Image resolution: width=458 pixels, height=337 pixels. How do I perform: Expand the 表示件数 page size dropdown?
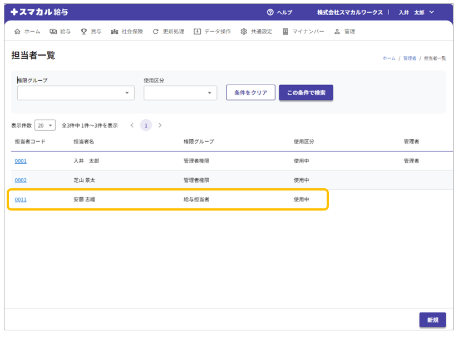click(x=45, y=125)
